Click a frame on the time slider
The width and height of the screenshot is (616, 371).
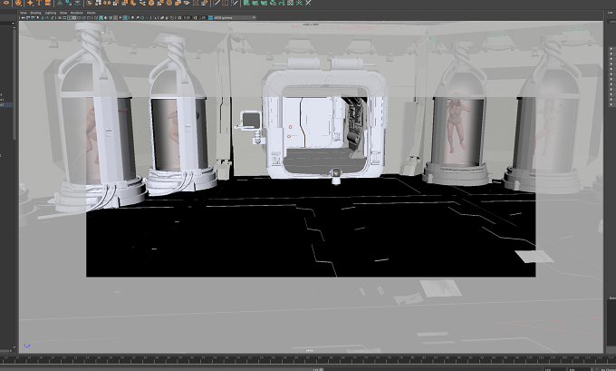(x=275, y=359)
